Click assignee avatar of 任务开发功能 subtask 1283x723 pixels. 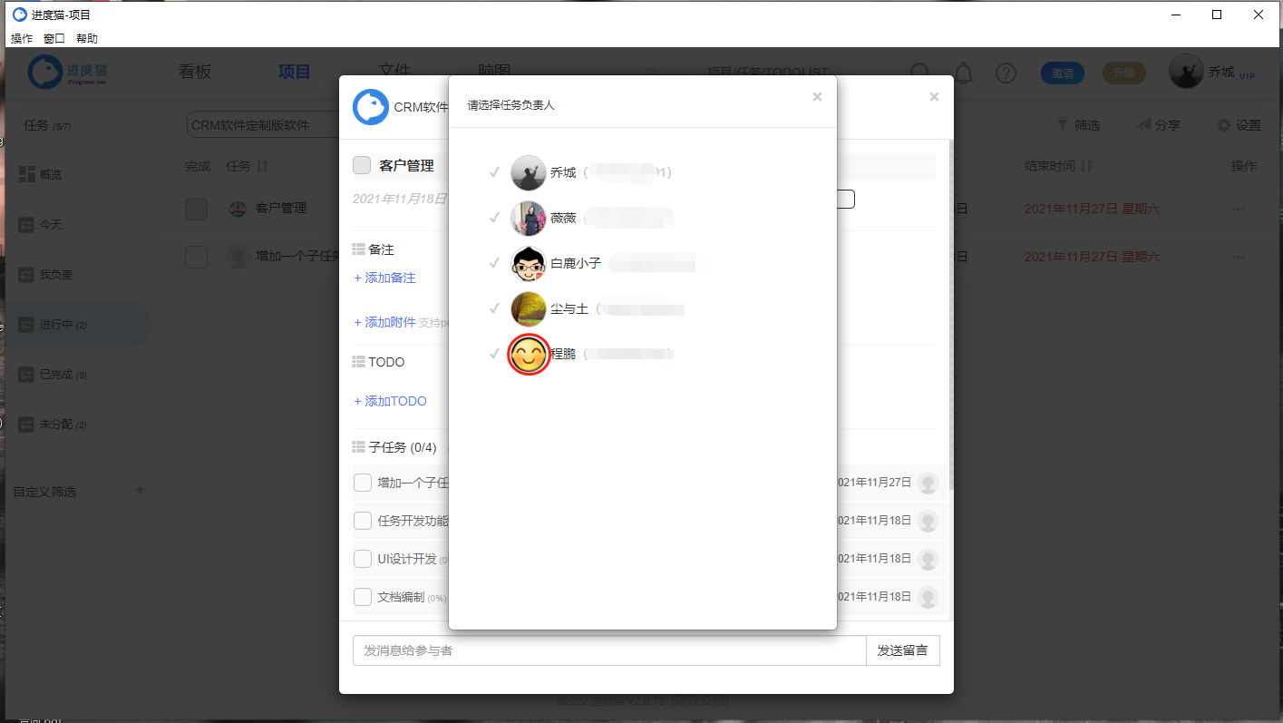[x=928, y=521]
